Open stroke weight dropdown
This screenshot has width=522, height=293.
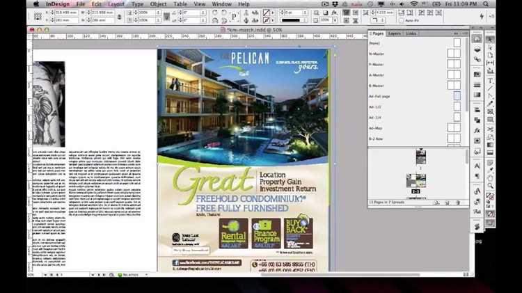tap(305, 13)
